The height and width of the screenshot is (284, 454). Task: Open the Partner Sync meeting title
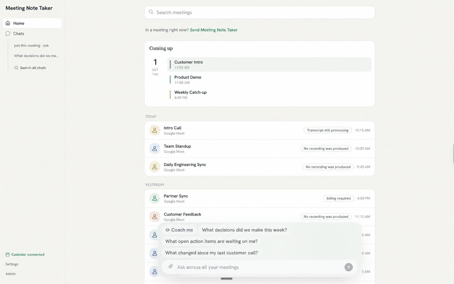(x=176, y=196)
